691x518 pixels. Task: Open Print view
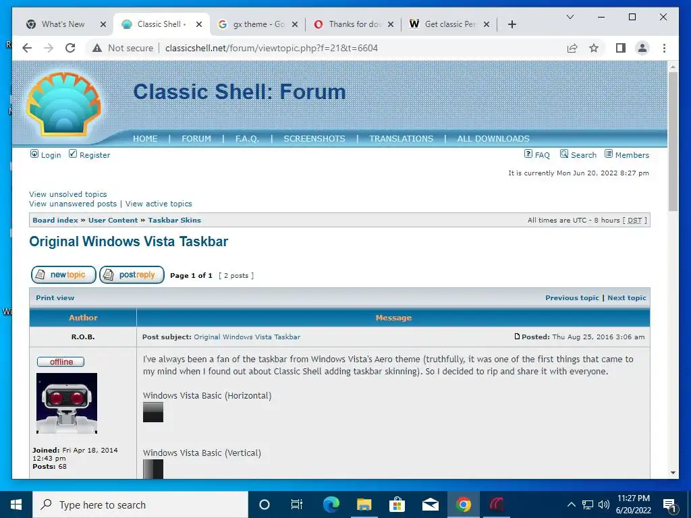(x=55, y=297)
